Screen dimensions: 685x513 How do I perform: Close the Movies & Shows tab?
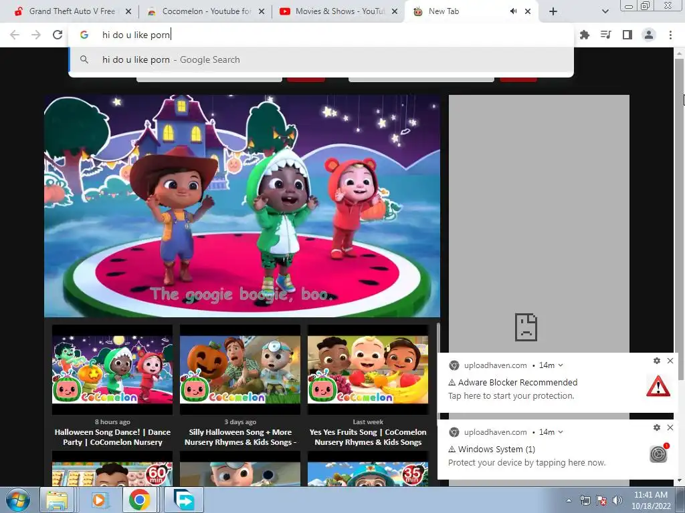click(x=395, y=11)
